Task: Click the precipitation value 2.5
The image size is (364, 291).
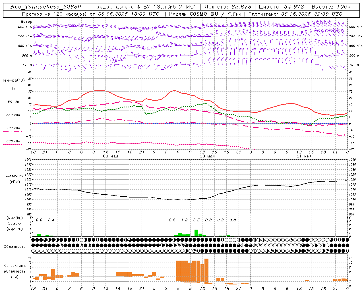Action: pyautogui.click(x=196, y=220)
